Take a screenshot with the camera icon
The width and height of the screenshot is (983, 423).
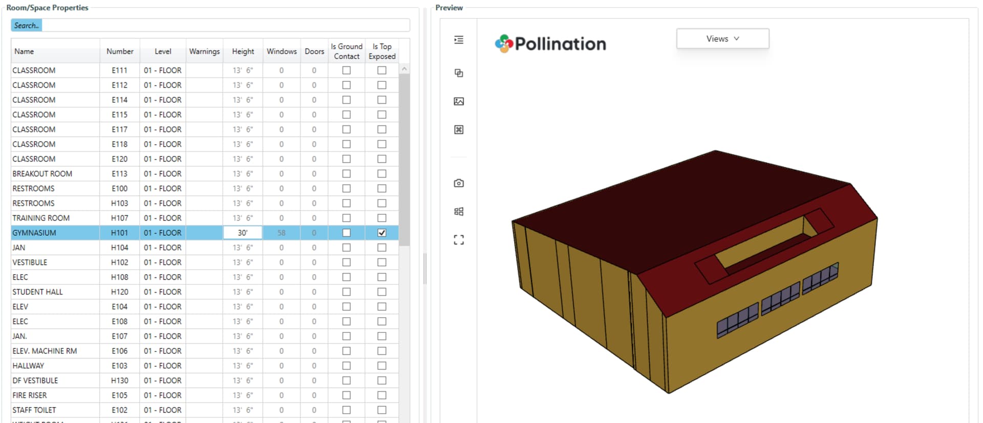click(459, 183)
